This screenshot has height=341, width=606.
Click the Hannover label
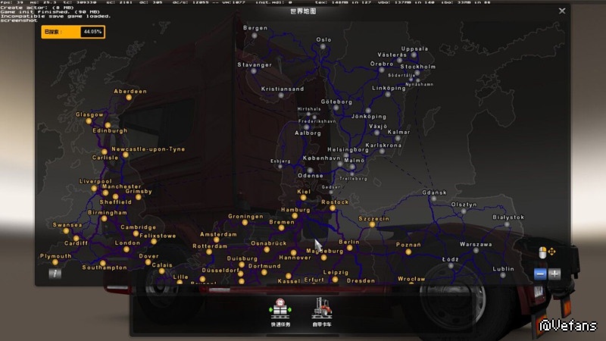[x=295, y=258]
